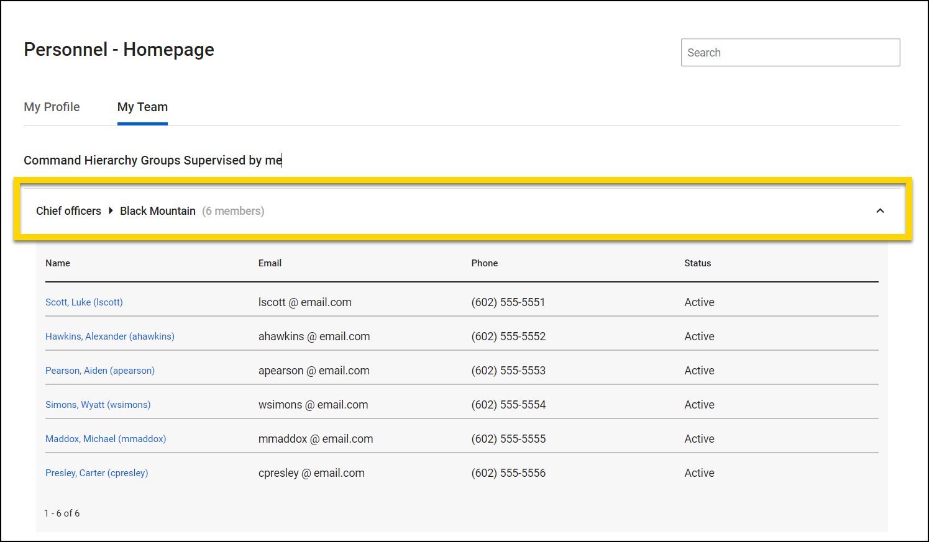Sort by the Email column header
This screenshot has width=929, height=542.
click(x=270, y=263)
